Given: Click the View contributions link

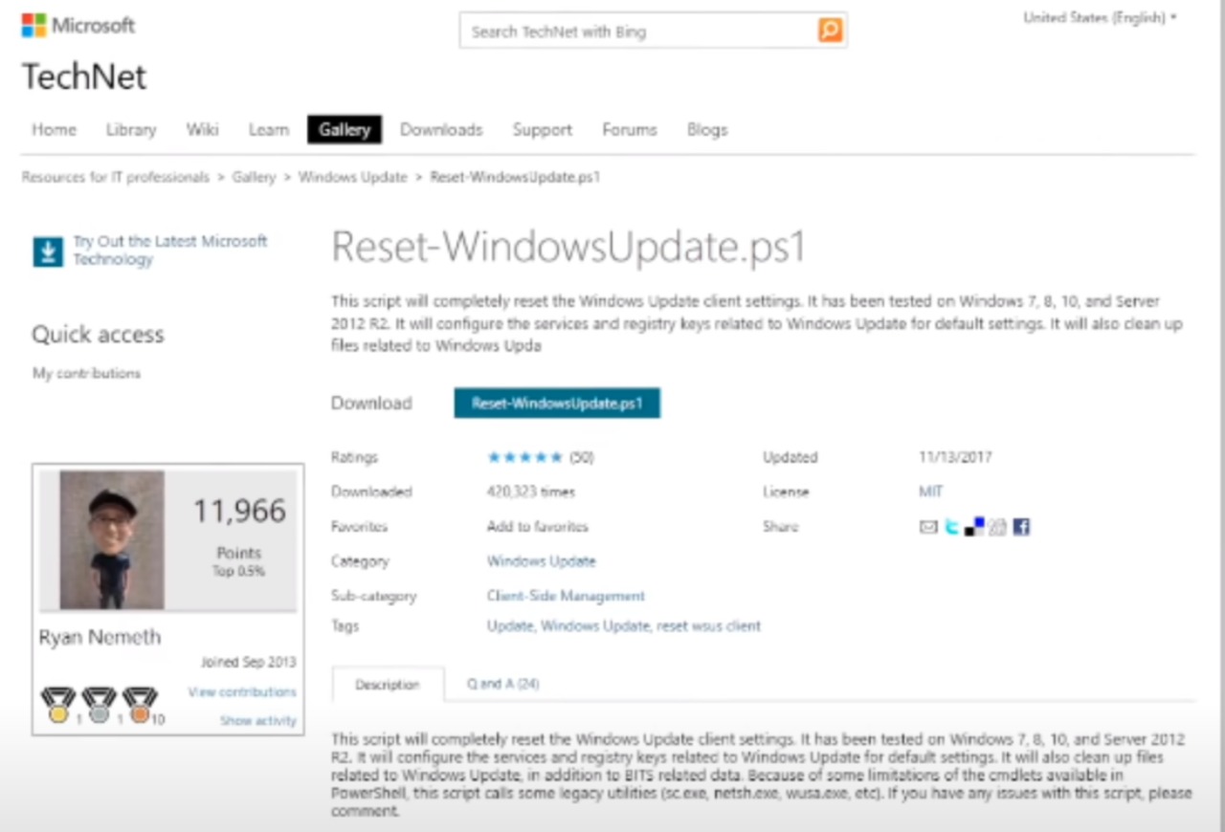Looking at the screenshot, I should point(242,691).
